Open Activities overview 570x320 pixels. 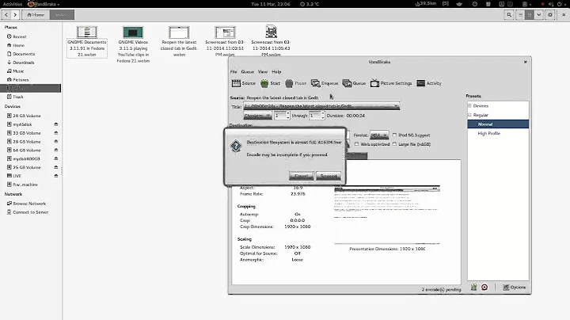[x=13, y=4]
